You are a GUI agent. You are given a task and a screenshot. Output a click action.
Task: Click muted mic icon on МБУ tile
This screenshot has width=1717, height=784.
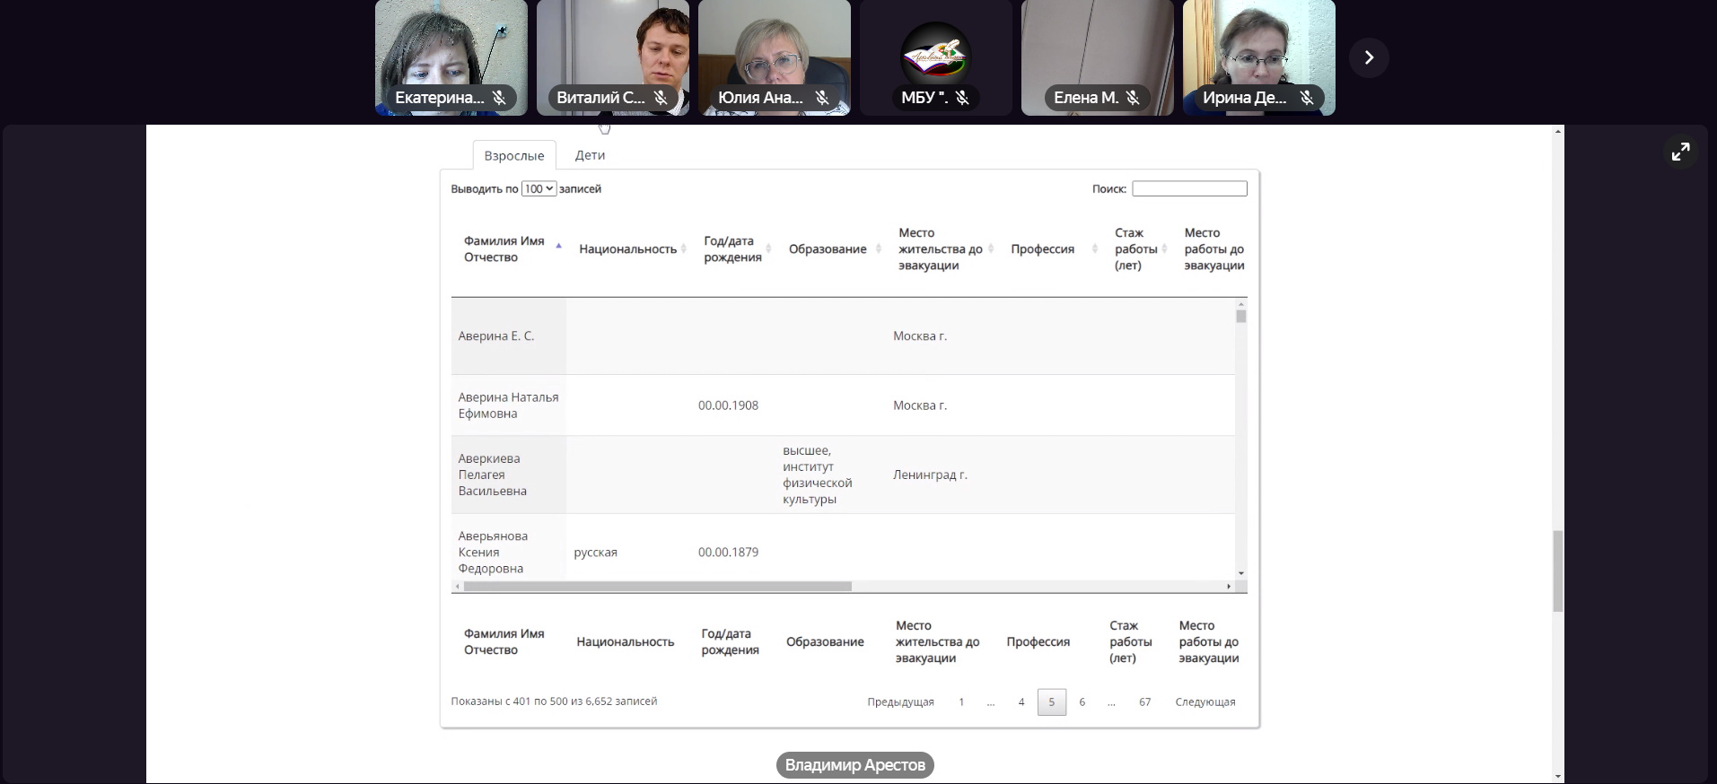click(962, 98)
